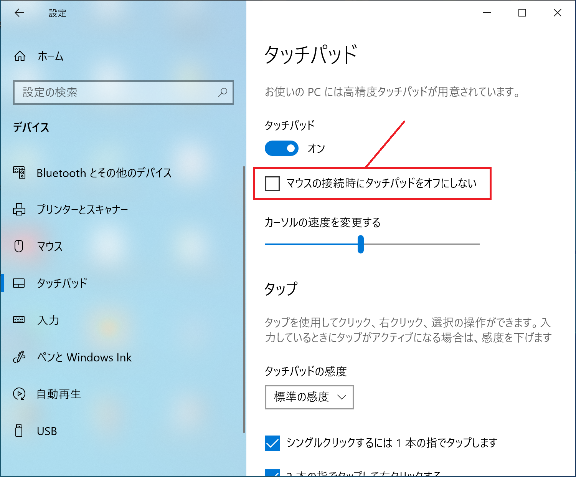Viewport: 576px width, 477px height.
Task: Click the USB drive icon
Action: pos(19,431)
